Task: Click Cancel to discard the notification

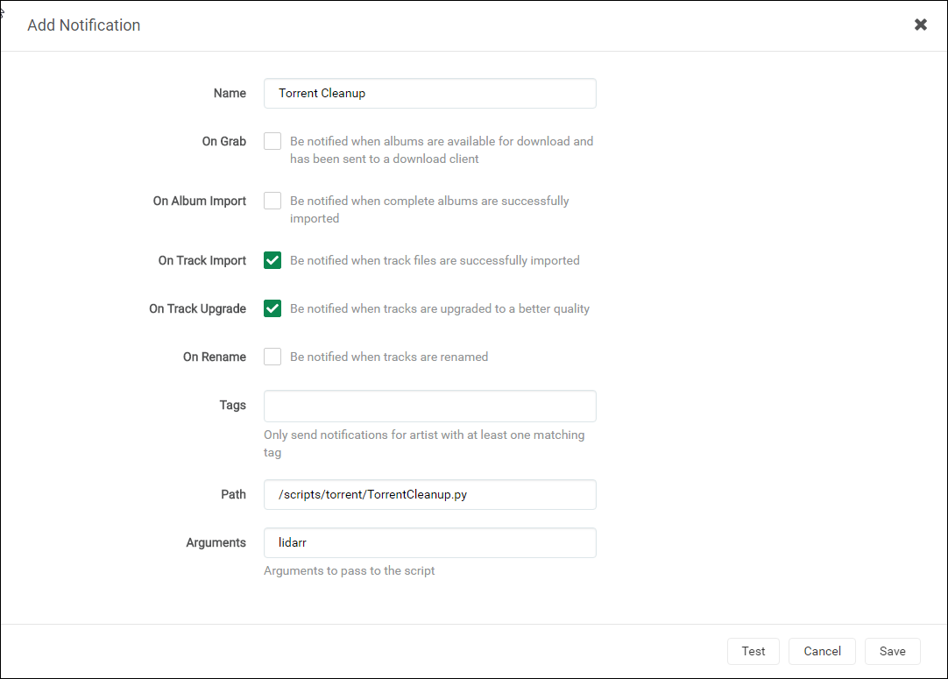Action: point(821,651)
